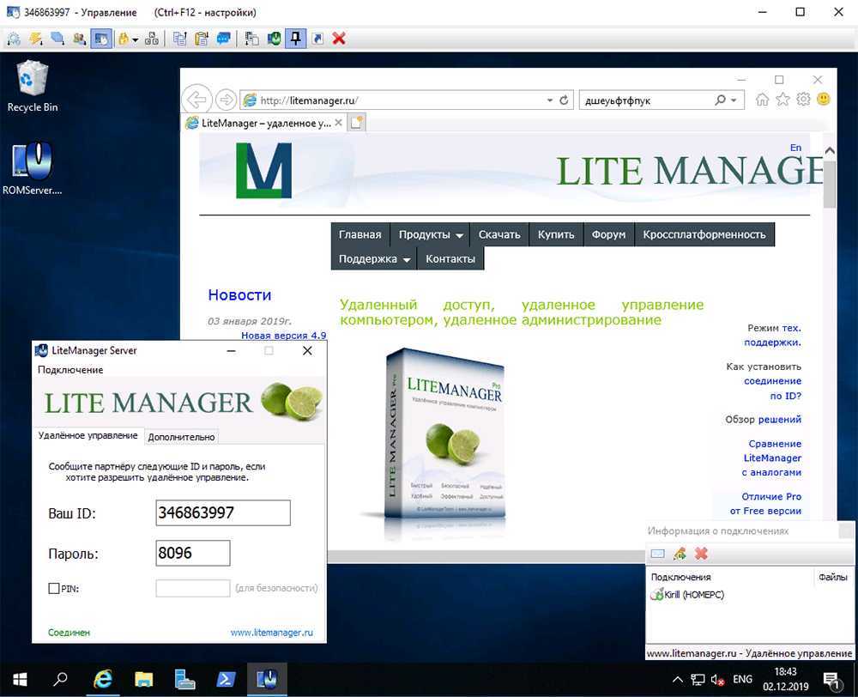Click the Ваш ID input field
This screenshot has width=858, height=697.
click(223, 513)
